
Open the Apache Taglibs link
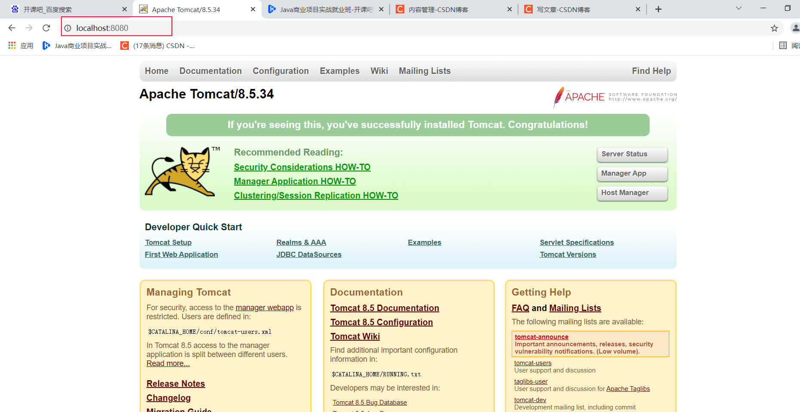coord(628,389)
